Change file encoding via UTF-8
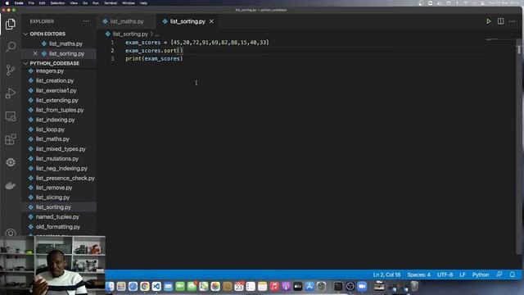Viewport: 524px width, 295px height. (x=445, y=275)
